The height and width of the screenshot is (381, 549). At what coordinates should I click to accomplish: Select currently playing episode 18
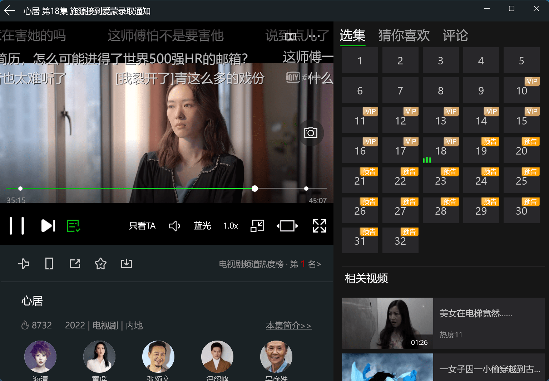[x=441, y=150]
